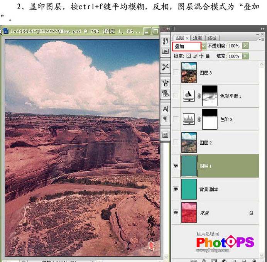Open the Paragraph panel icon
267x262 pixels.
coord(165,119)
